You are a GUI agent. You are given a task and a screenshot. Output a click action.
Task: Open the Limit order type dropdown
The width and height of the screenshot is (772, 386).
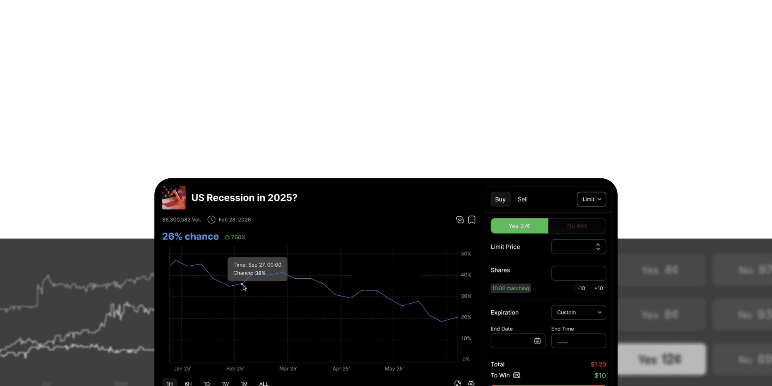coord(591,199)
